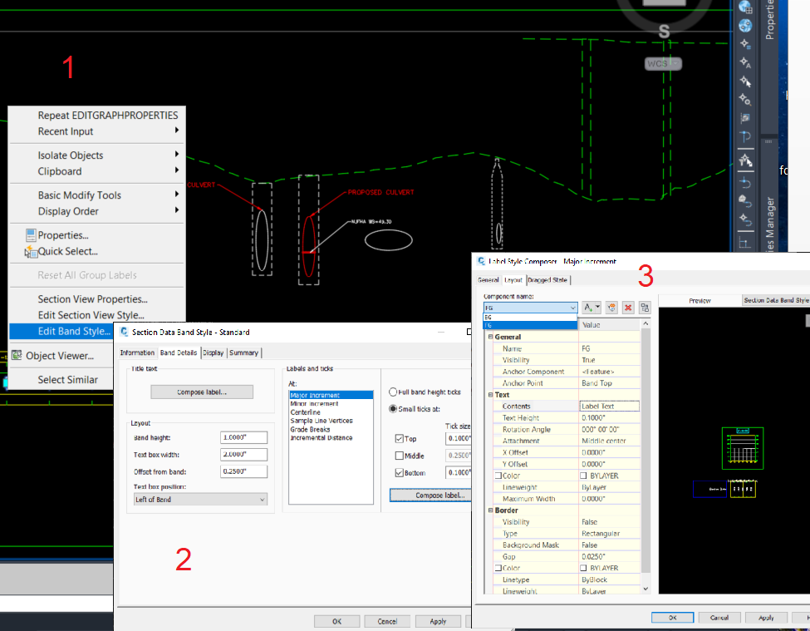Select Grade Breaks in the labels list

(x=311, y=429)
